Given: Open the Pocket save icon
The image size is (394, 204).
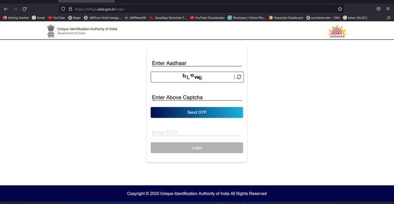Looking at the screenshot, I should coord(379,9).
